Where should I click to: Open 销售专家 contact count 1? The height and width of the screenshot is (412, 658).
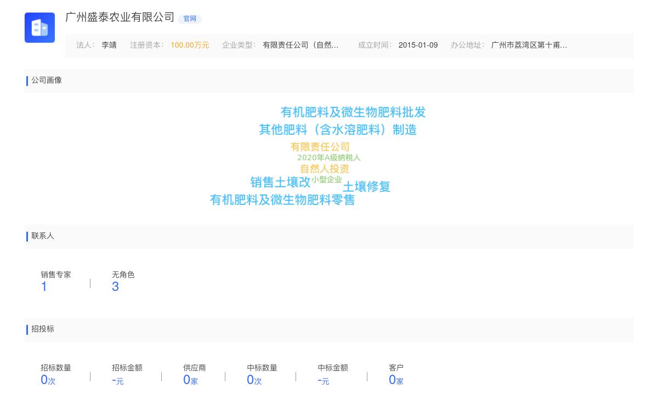[44, 287]
